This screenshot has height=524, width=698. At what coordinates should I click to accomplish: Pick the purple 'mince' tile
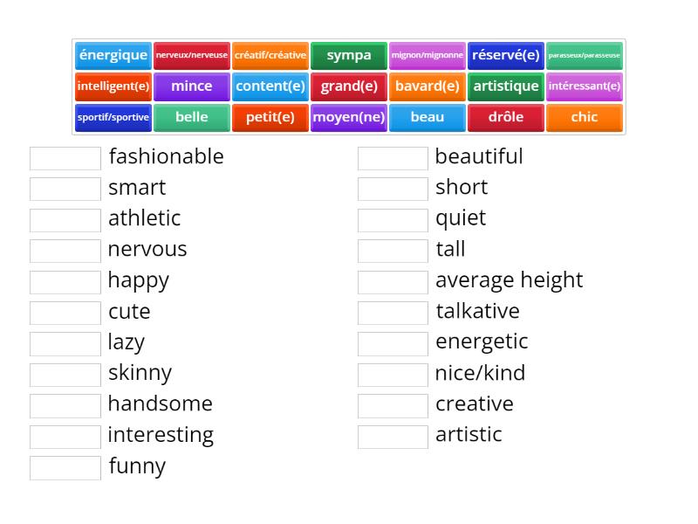click(192, 86)
